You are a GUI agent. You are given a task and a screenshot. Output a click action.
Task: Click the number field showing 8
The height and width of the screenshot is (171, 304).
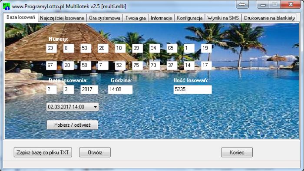click(69, 48)
